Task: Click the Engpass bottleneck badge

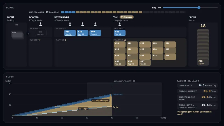Action: (127, 17)
